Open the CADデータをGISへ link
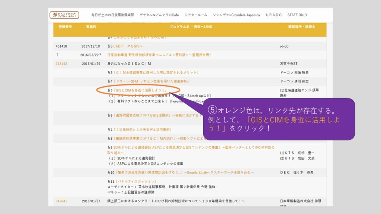This screenshot has height=214, width=381. pyautogui.click(x=128, y=46)
